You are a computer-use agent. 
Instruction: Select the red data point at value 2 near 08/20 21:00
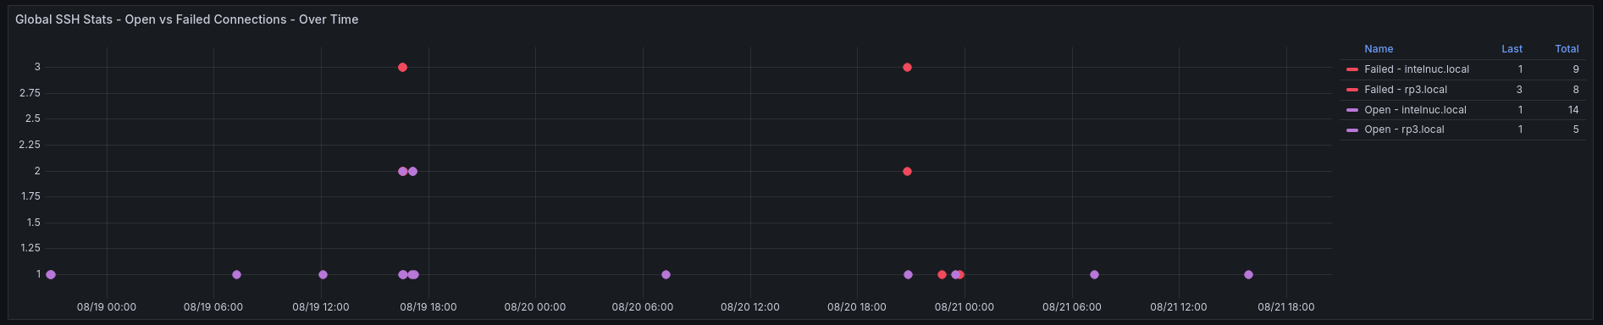coord(907,171)
